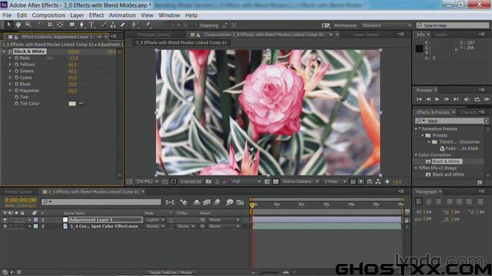Click the draft 3D icon in timeline
This screenshot has width=492, height=276.
pyautogui.click(x=184, y=202)
